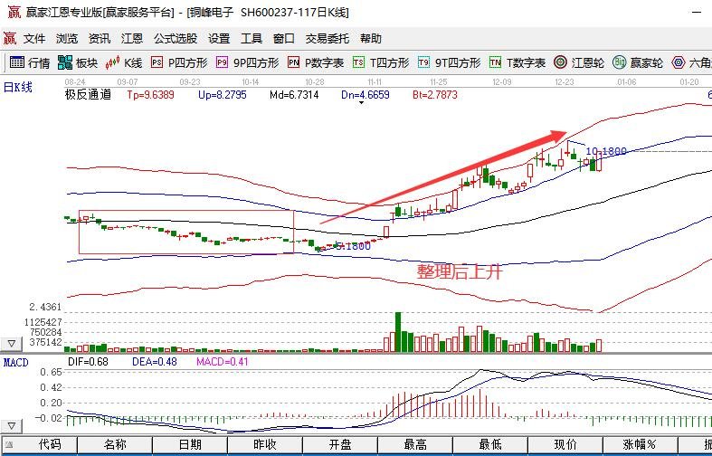The image size is (712, 456).
Task: Open the 帮助 menu
Action: click(x=371, y=39)
